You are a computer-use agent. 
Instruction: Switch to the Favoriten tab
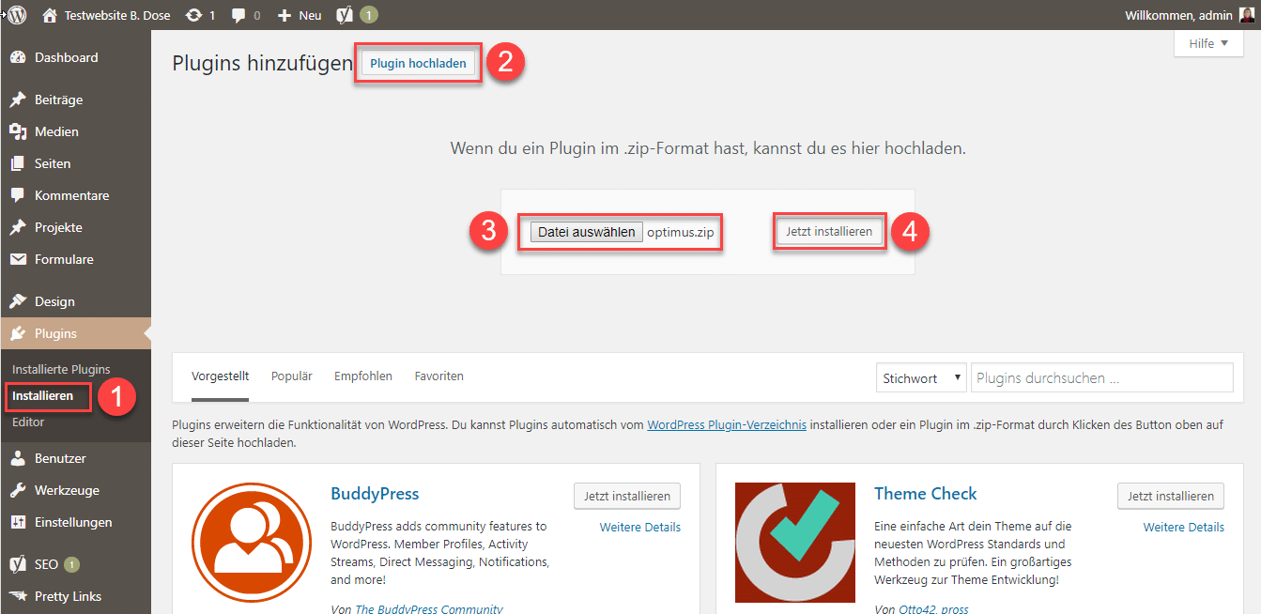438,376
